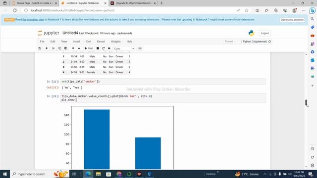Toggle browser split screen icon
This screenshot has height=178, width=317.
coord(258,10)
